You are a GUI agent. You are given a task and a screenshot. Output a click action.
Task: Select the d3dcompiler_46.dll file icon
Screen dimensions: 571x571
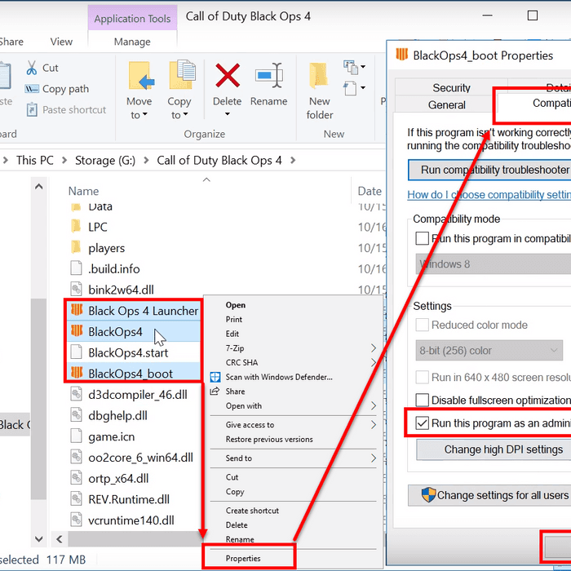pos(76,394)
